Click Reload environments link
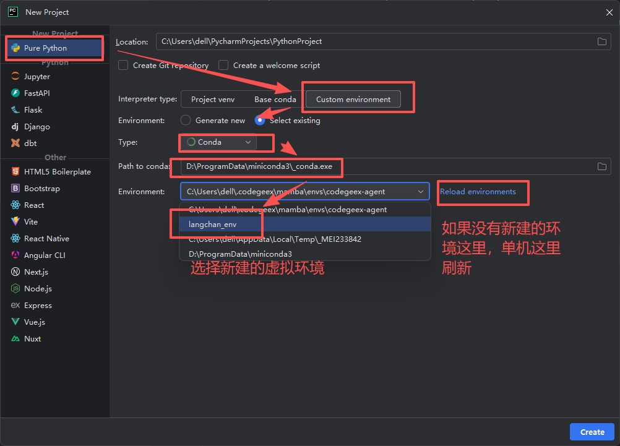 (x=478, y=192)
